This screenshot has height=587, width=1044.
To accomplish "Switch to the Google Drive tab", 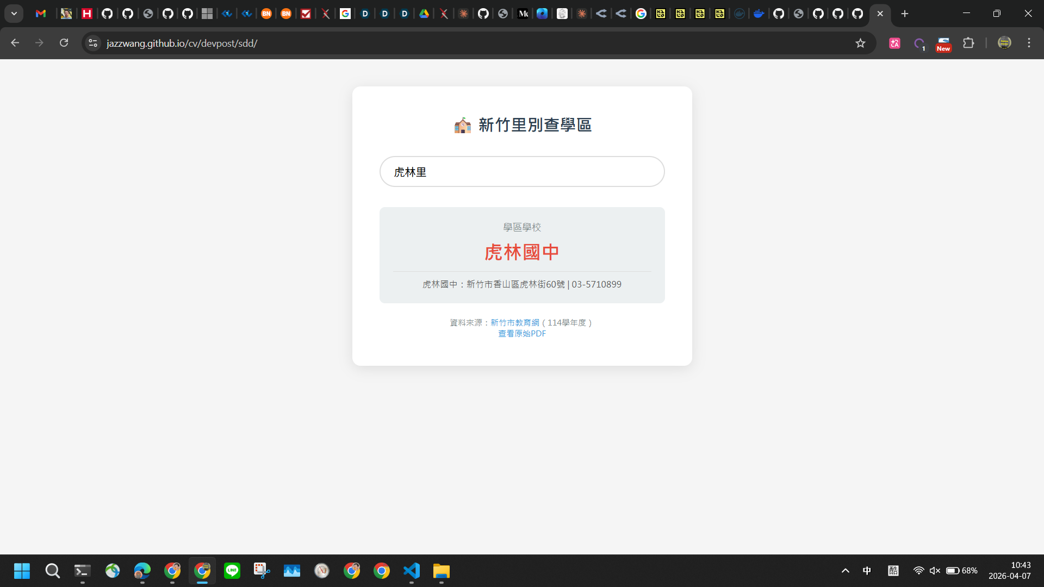I will pos(424,14).
